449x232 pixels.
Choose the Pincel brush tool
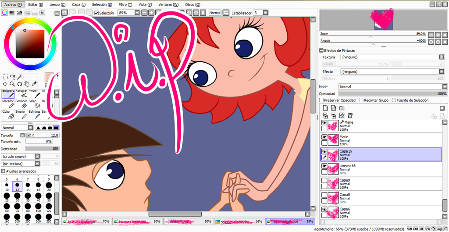click(35, 94)
